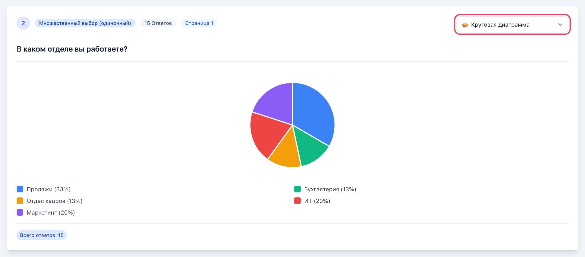Image resolution: width=585 pixels, height=257 pixels.
Task: Click the orange Отдел кадров legend swatch
Action: pos(20,201)
